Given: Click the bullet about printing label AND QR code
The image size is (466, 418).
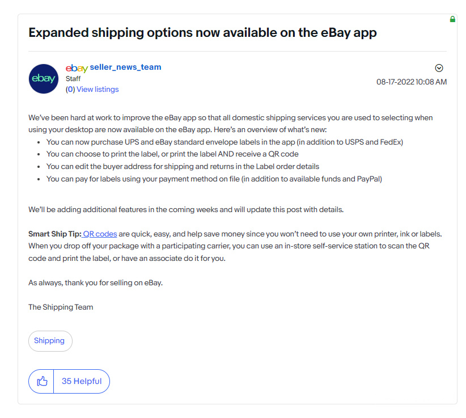Looking at the screenshot, I should pos(172,154).
